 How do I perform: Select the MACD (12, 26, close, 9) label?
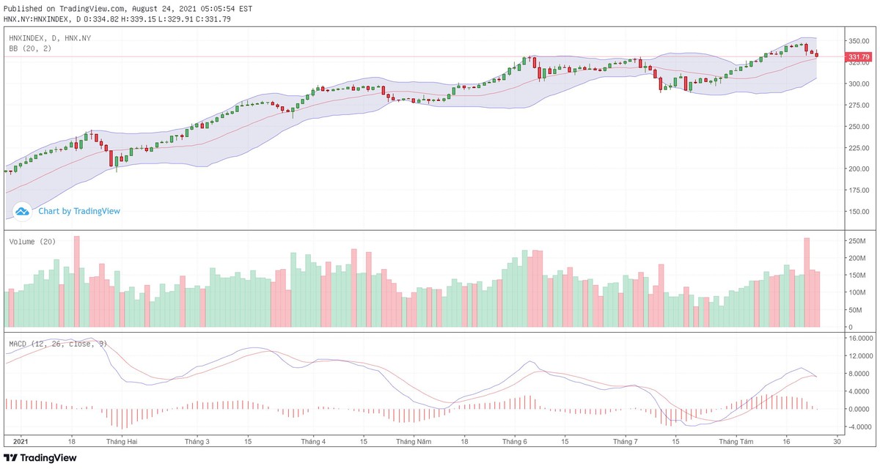[x=58, y=343]
